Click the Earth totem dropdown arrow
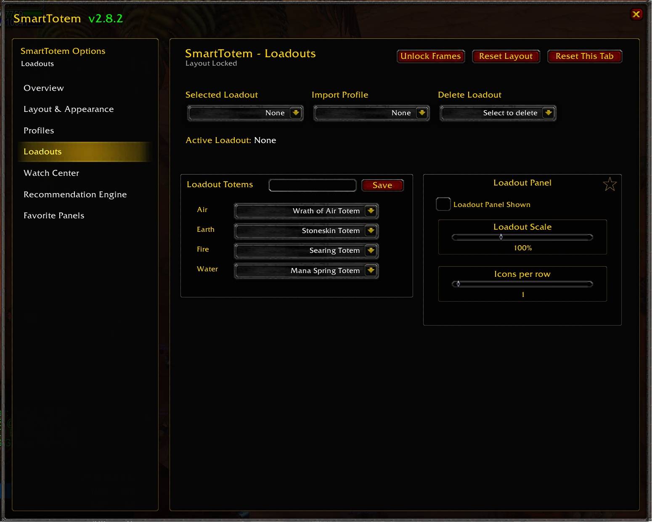 pyautogui.click(x=371, y=231)
